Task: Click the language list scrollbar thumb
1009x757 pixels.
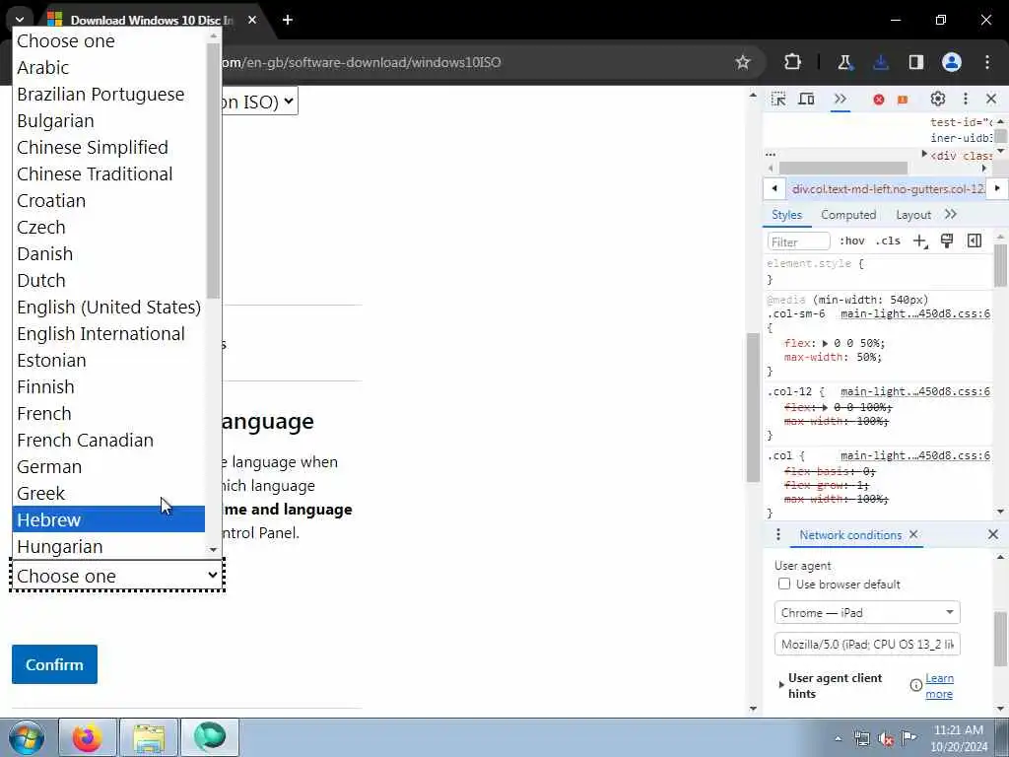Action: (x=213, y=171)
